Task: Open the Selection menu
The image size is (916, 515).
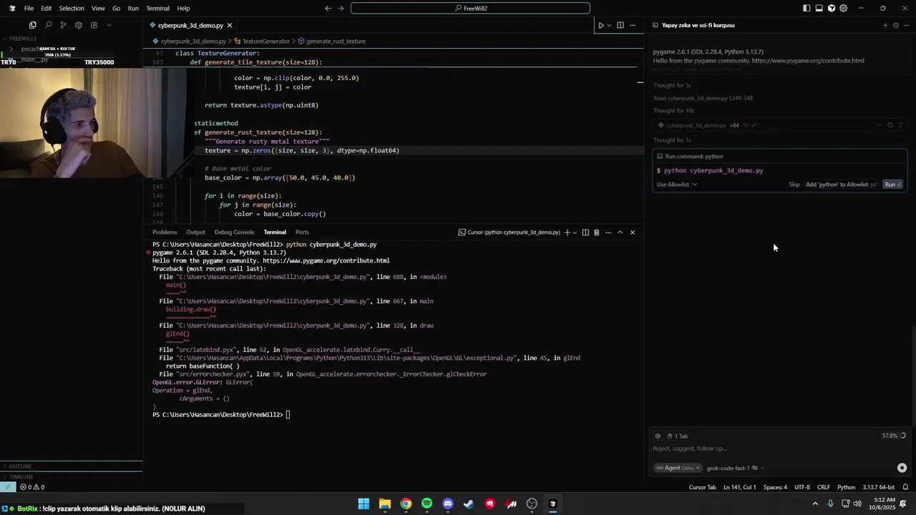Action: (x=71, y=9)
